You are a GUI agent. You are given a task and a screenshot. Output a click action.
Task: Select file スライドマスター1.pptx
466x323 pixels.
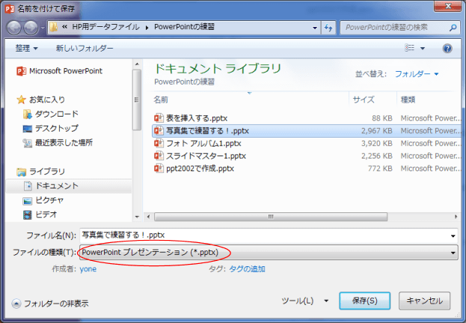[x=306, y=156]
